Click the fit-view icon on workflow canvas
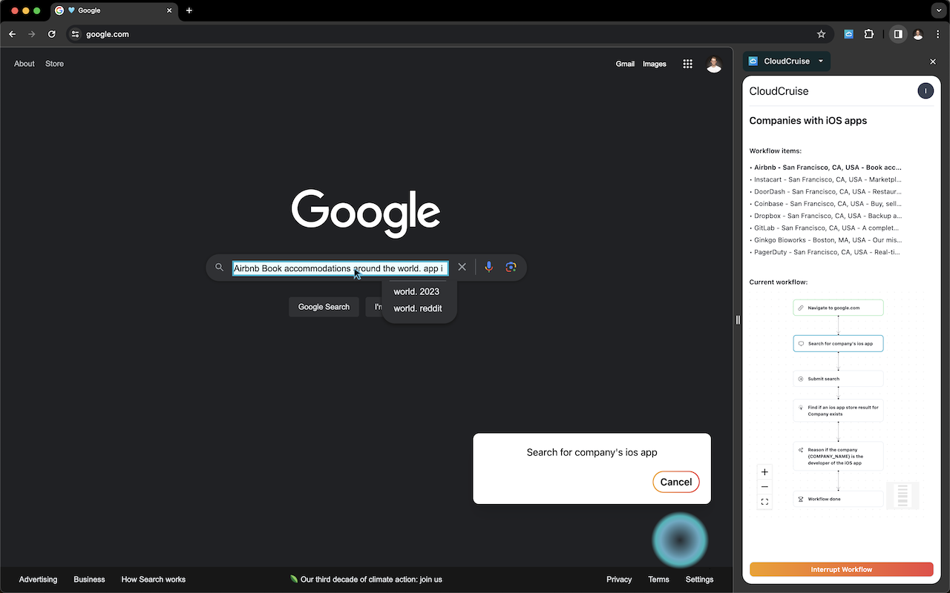The image size is (950, 593). click(764, 501)
